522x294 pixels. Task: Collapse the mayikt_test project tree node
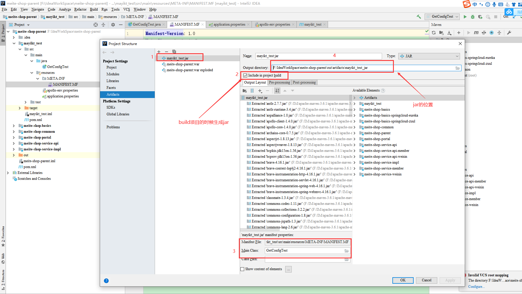[x=14, y=43]
